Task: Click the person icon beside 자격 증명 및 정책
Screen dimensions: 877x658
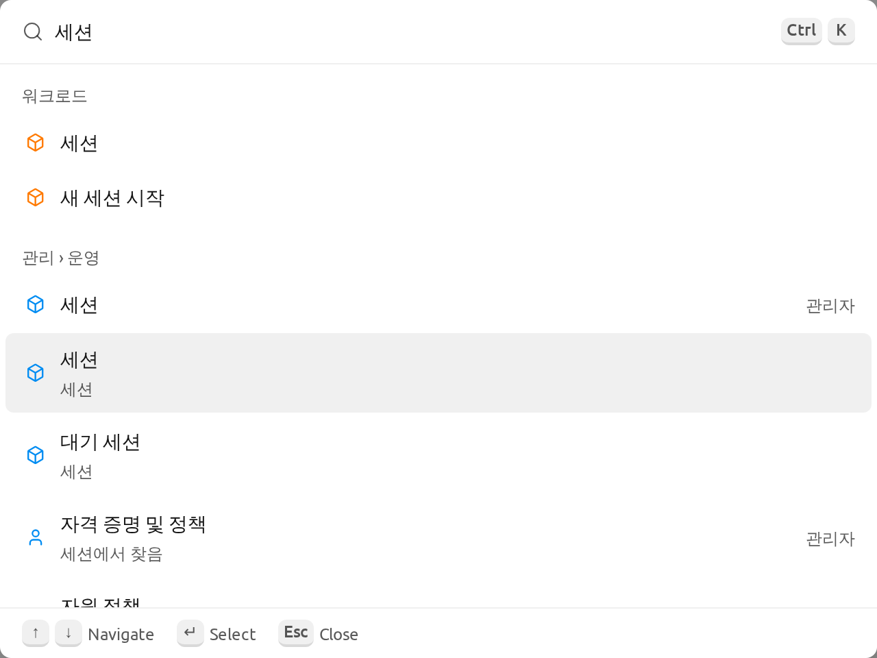Action: pos(36,537)
